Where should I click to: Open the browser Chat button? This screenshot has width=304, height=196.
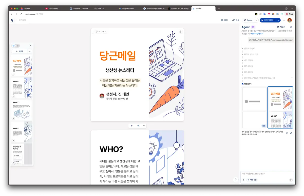click(x=289, y=14)
